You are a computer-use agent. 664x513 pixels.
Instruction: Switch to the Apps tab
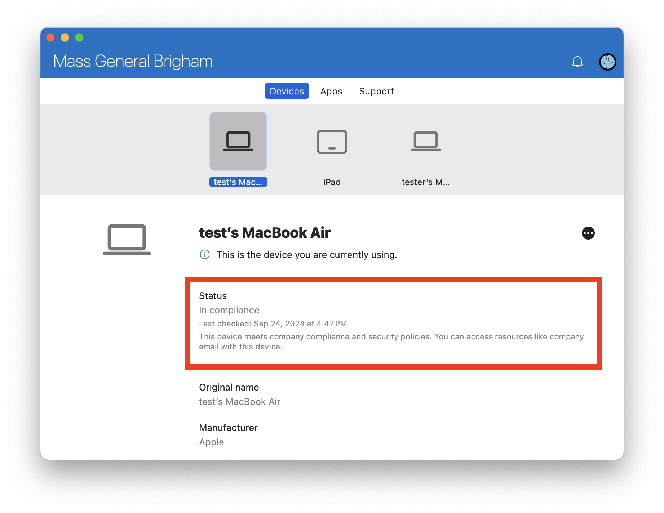[x=331, y=91]
